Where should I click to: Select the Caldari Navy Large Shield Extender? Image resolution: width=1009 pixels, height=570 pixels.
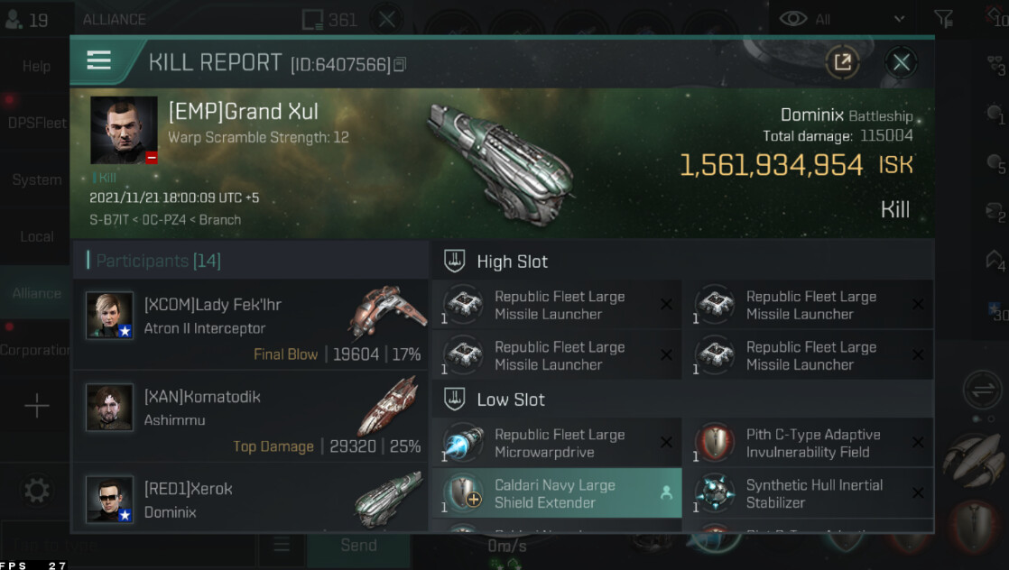(x=556, y=493)
